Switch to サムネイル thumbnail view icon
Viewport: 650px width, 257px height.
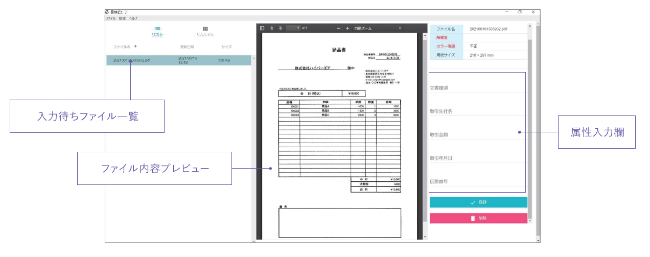pyautogui.click(x=205, y=29)
